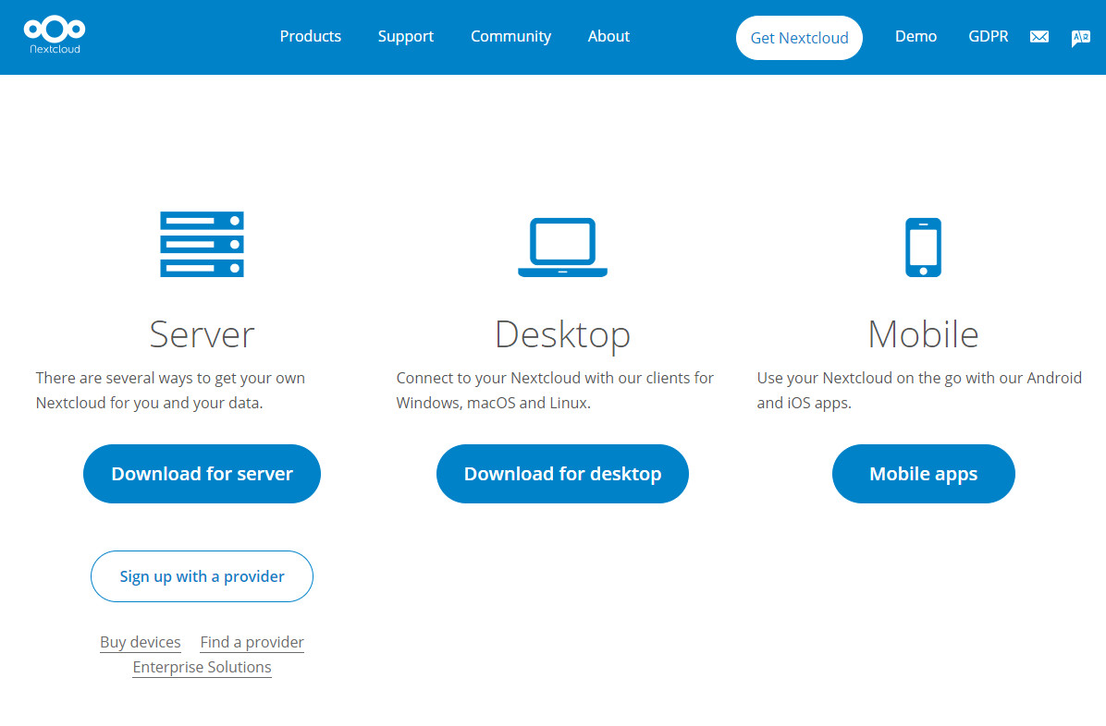Click Download for server
Screen dimensions: 1106x726
click(202, 474)
